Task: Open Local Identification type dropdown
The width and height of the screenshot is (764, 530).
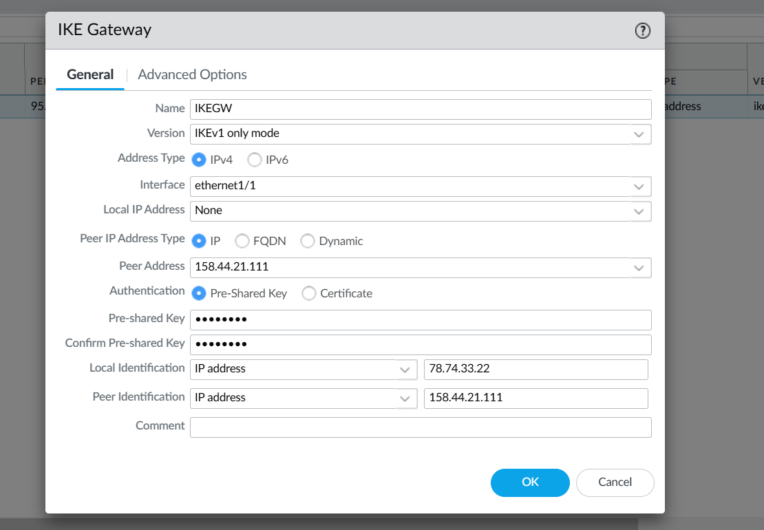Action: 405,370
